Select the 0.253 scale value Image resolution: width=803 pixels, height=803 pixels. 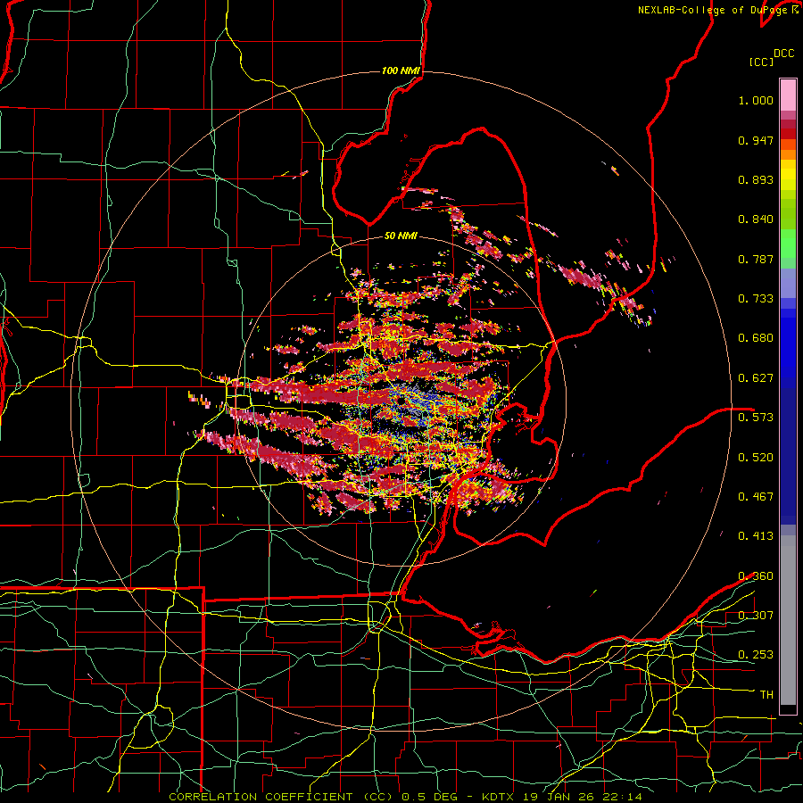coord(756,655)
